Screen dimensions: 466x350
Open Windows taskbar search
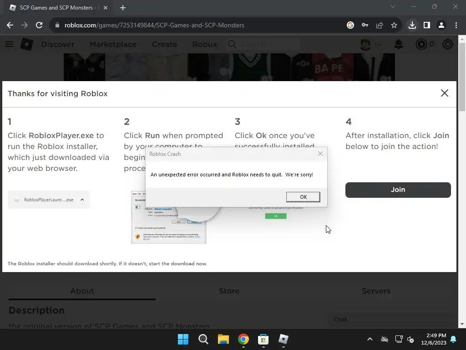(203, 339)
